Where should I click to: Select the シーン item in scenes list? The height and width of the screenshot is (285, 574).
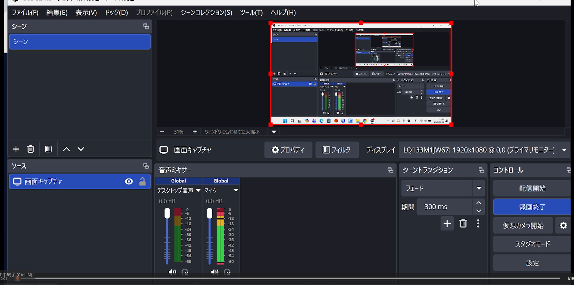(x=80, y=42)
